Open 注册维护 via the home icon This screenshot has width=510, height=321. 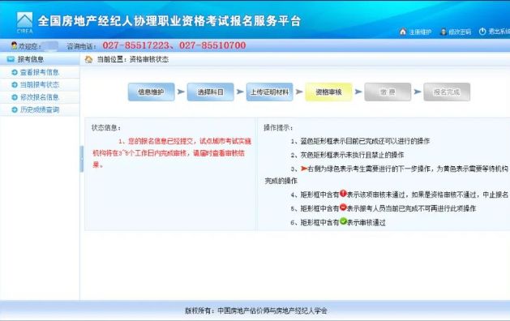tap(403, 32)
